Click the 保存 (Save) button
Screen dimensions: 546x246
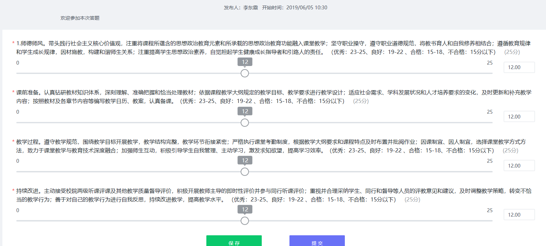point(234,241)
